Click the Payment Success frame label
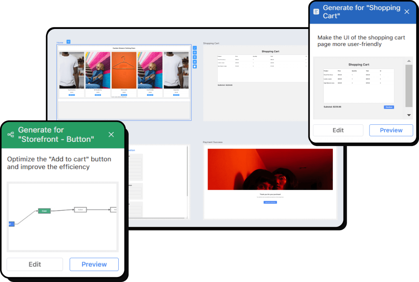 click(x=212, y=142)
